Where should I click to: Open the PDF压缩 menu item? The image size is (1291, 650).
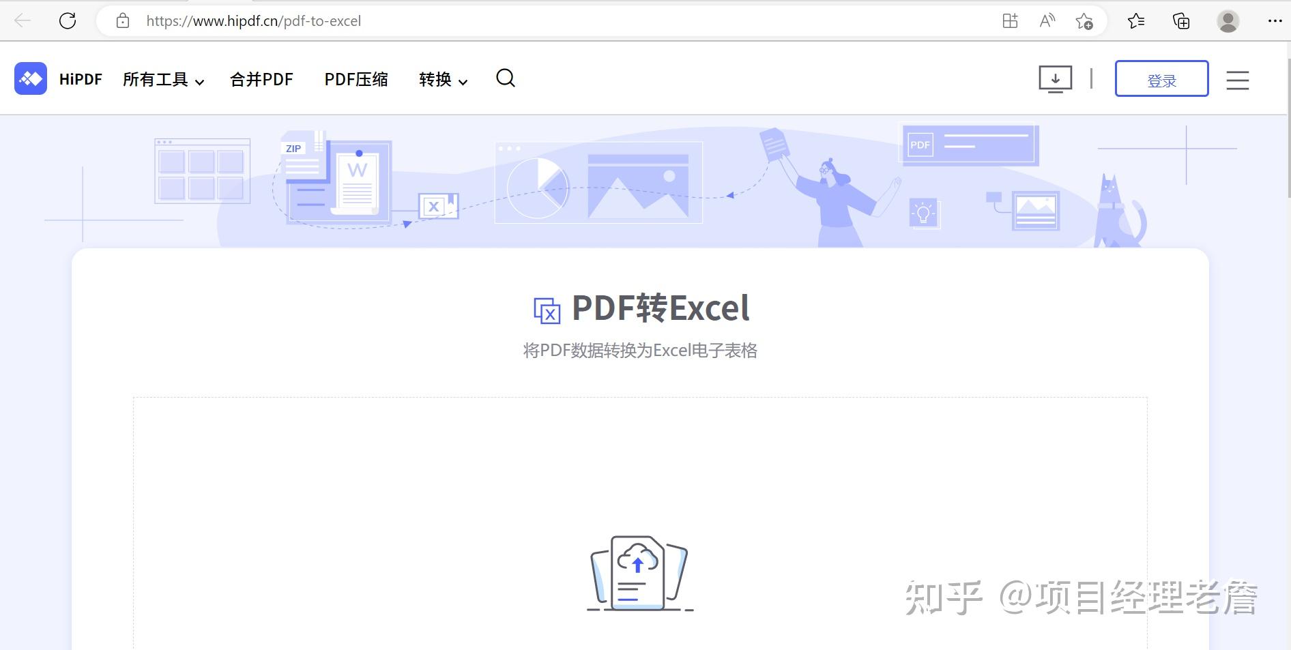[356, 80]
